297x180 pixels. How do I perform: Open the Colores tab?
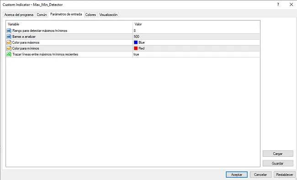[90, 15]
